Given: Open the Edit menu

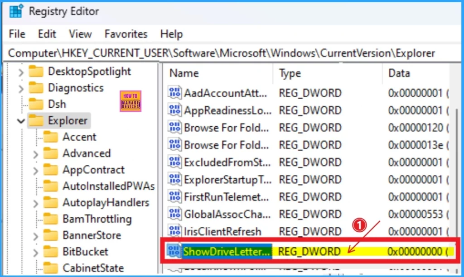Looking at the screenshot, I should tap(47, 34).
